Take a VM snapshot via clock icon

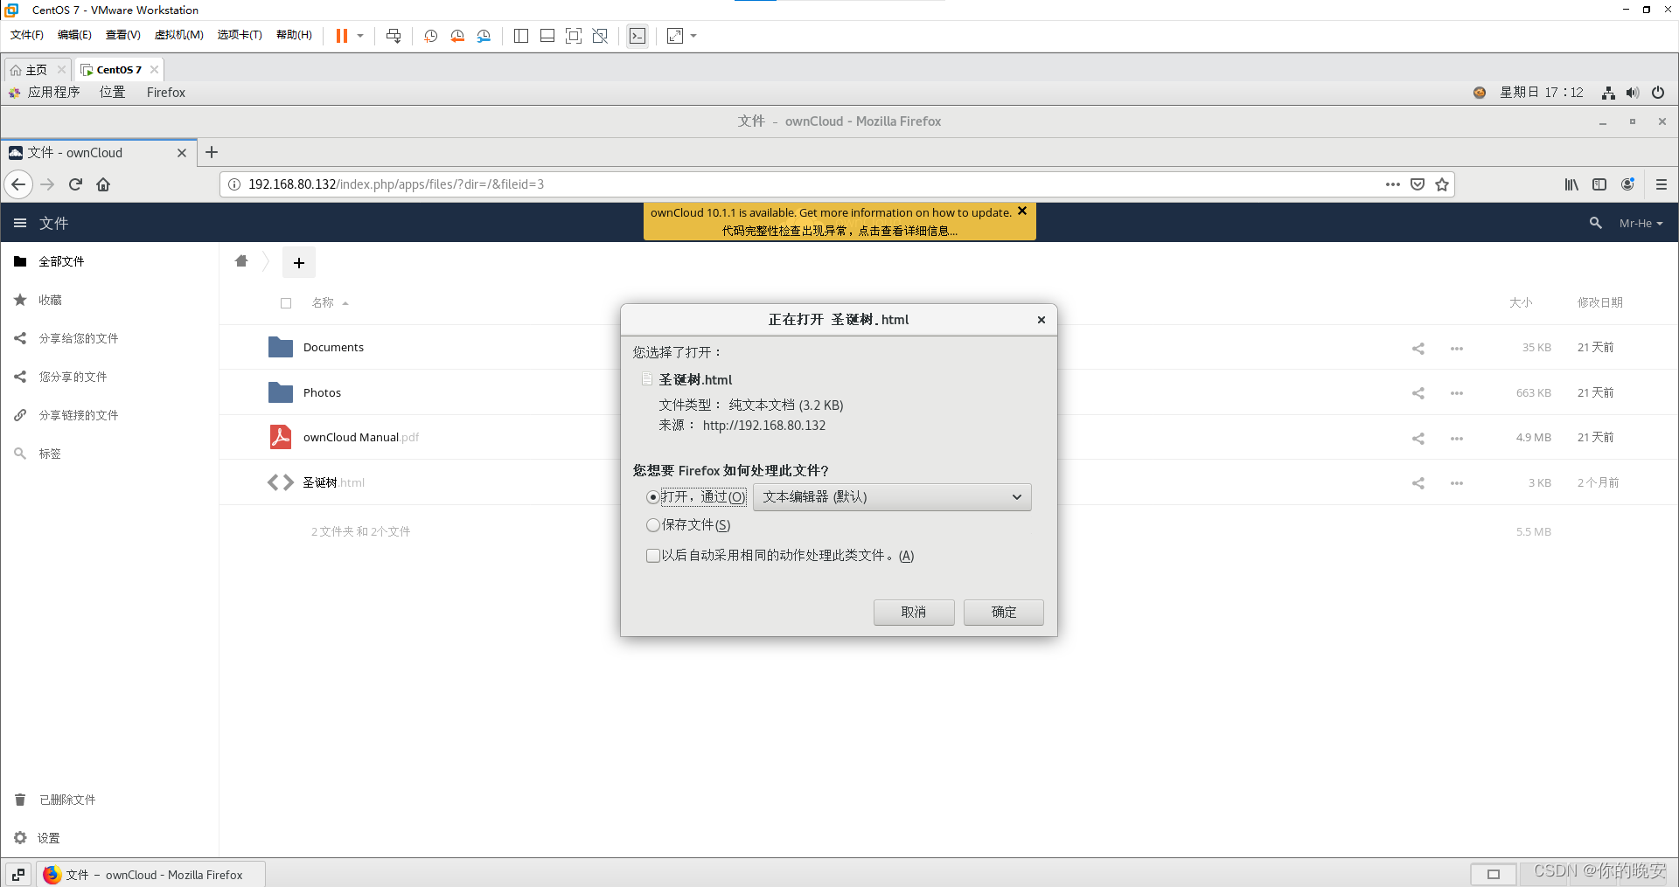click(431, 36)
